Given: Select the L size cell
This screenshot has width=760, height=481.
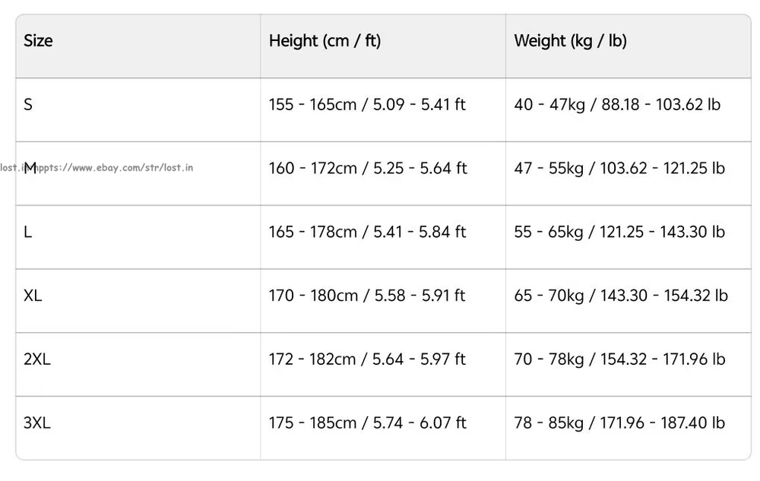Looking at the screenshot, I should pos(28,232).
